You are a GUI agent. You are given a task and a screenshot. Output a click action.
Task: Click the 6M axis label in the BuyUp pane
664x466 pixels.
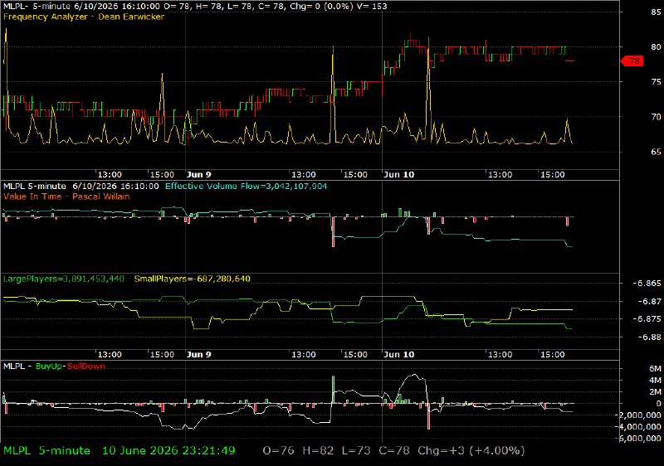pyautogui.click(x=655, y=369)
